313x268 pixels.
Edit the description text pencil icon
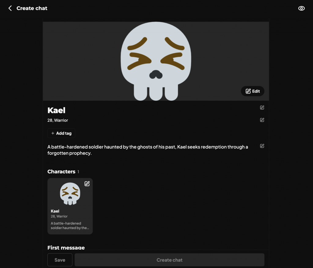(262, 146)
